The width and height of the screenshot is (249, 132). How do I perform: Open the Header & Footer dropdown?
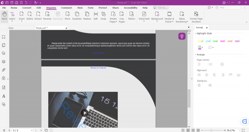tap(173, 22)
